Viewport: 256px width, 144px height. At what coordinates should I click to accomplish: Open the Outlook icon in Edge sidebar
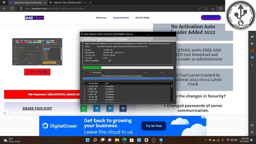(x=252, y=58)
